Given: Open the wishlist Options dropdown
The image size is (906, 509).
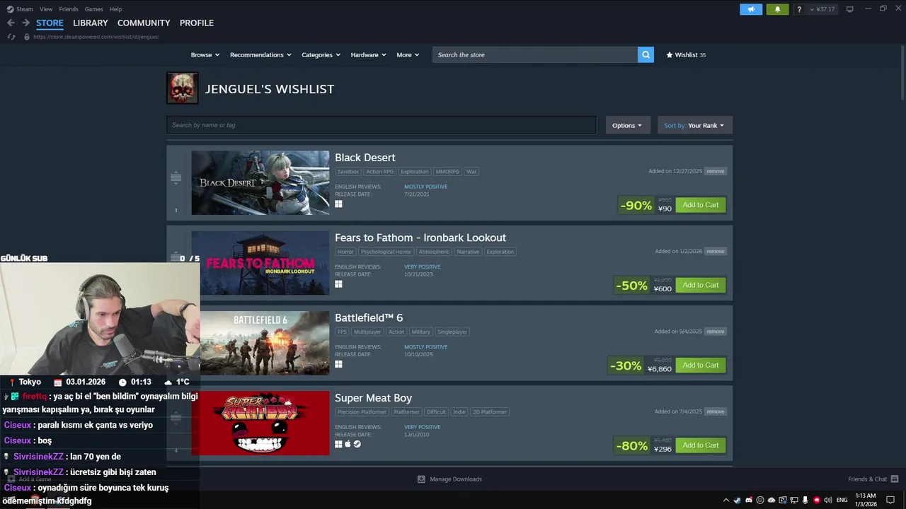Looking at the screenshot, I should click(628, 125).
